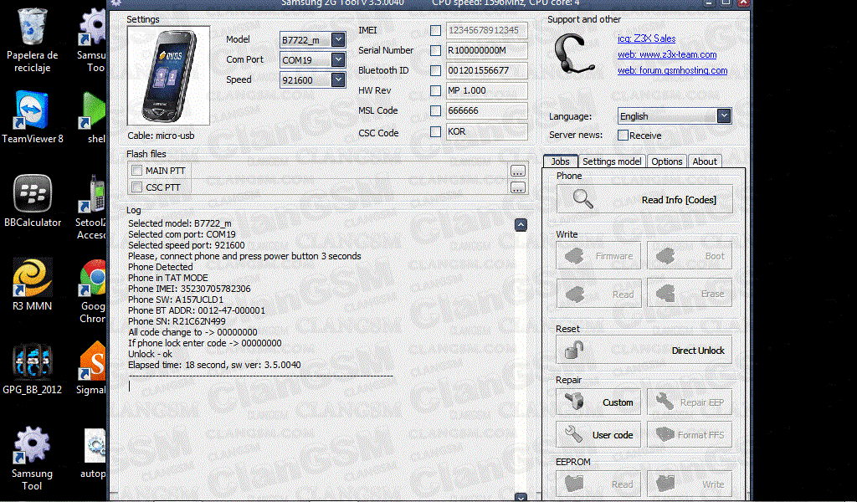Viewport: 857px width, 502px height.
Task: Click the magnifier icon on Read Info
Action: (x=582, y=199)
